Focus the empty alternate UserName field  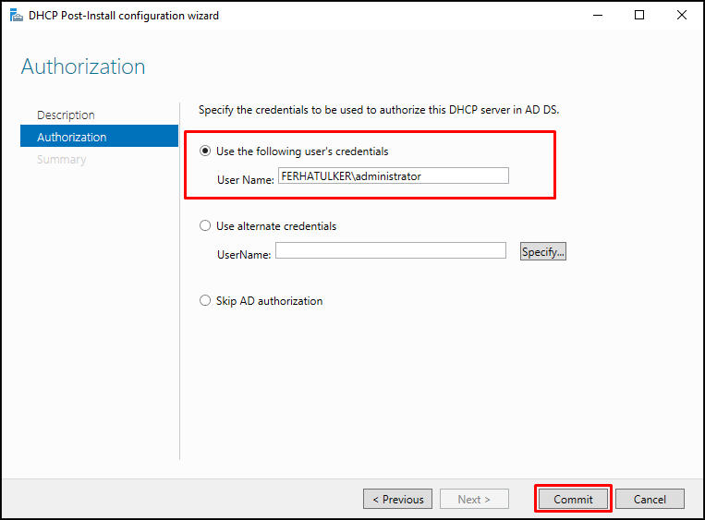[391, 250]
